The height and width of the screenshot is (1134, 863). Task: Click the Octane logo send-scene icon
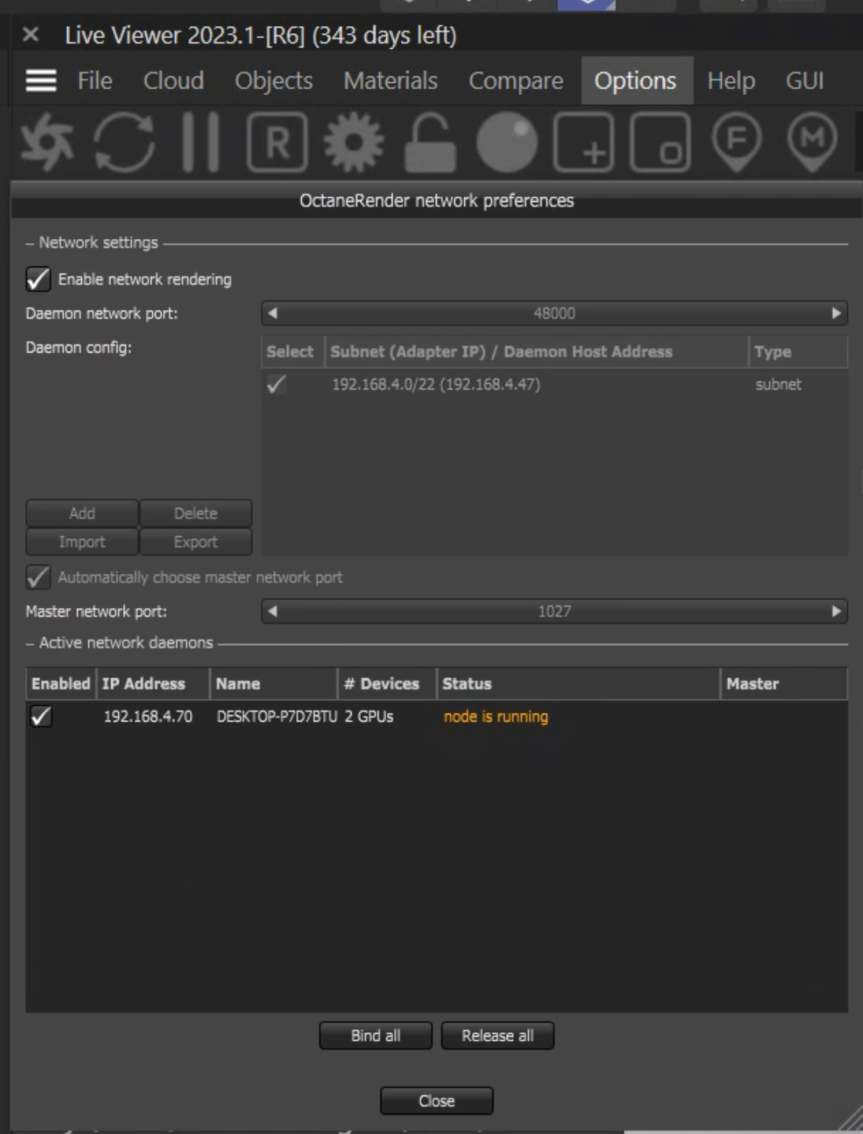point(47,143)
